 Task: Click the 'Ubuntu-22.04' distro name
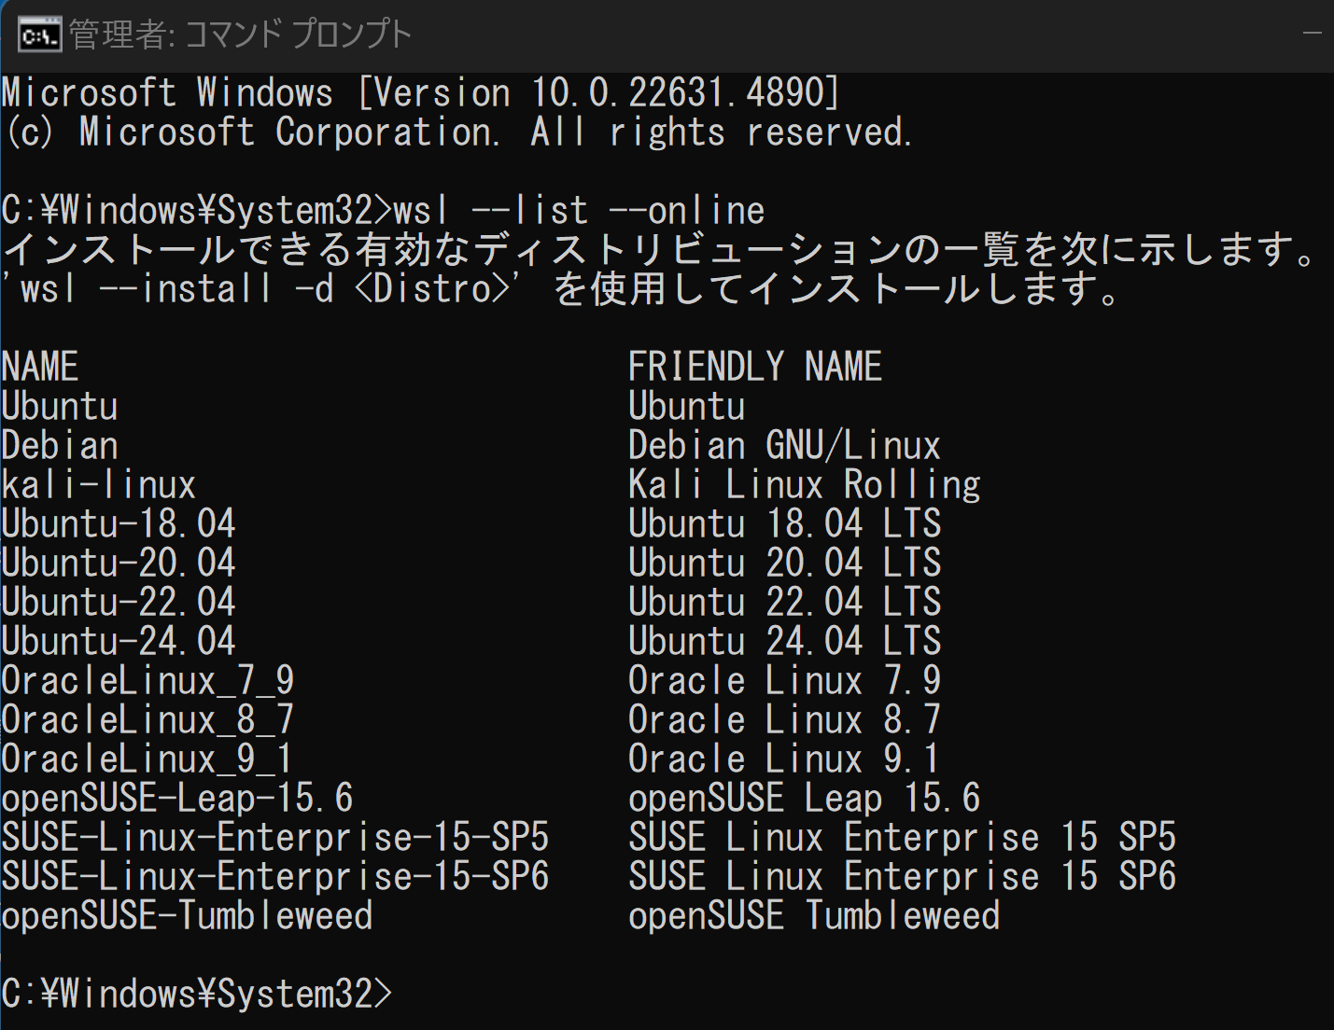click(x=119, y=602)
